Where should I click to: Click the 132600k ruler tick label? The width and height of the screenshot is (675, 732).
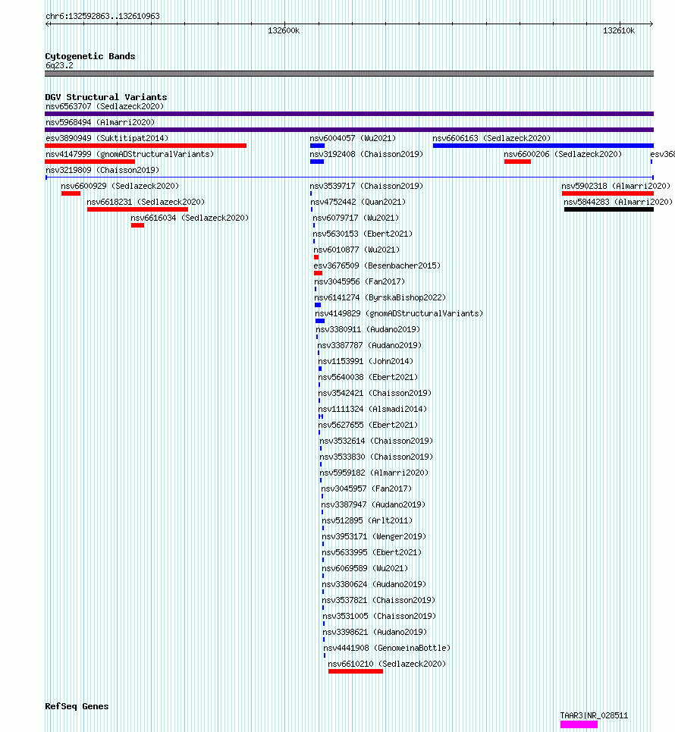tap(284, 31)
